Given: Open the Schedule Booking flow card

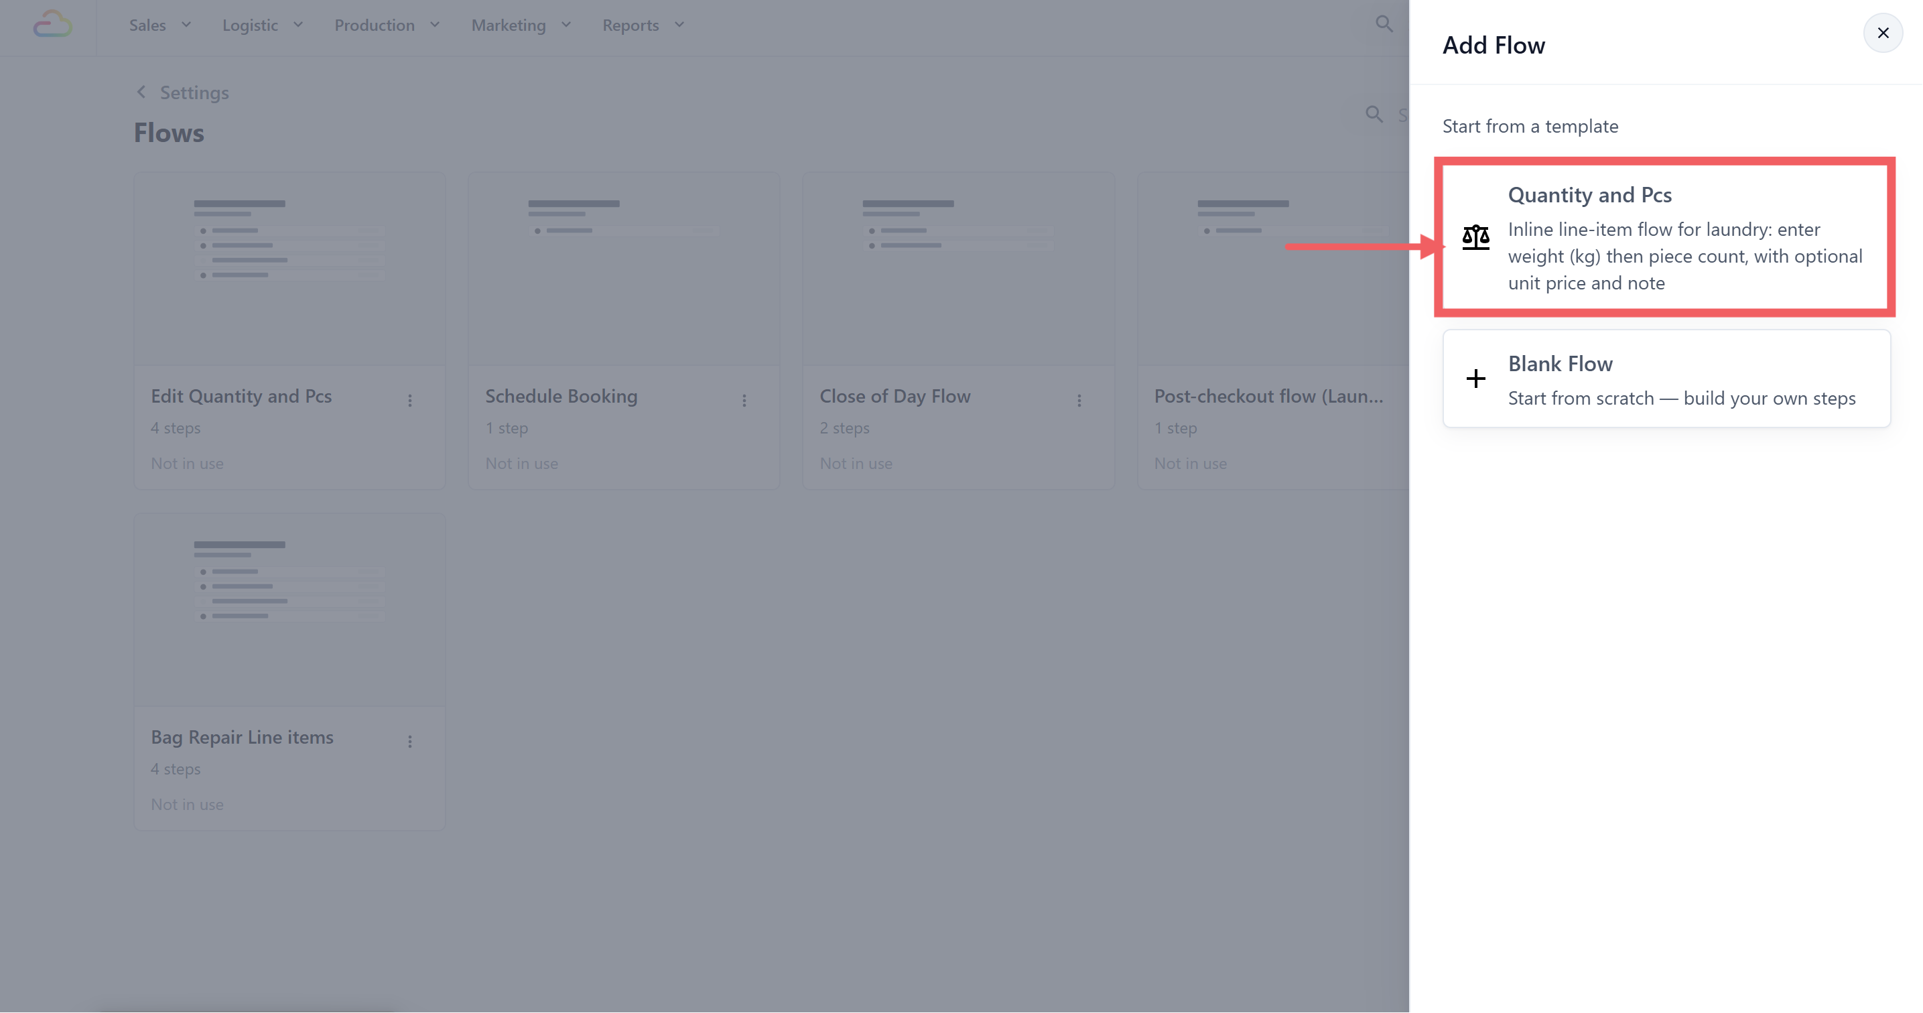Looking at the screenshot, I should point(624,331).
